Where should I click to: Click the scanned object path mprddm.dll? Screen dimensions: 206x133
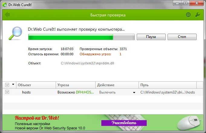(x=87, y=63)
